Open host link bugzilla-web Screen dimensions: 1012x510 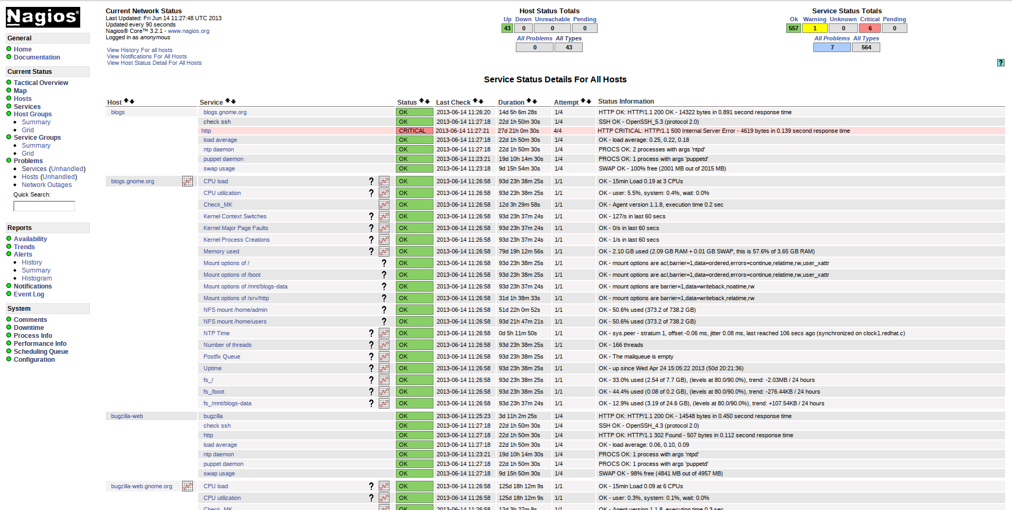(x=127, y=416)
